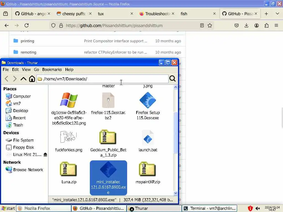Open printing folder on GitHub
This screenshot has height=212, width=283.
coord(27,41)
